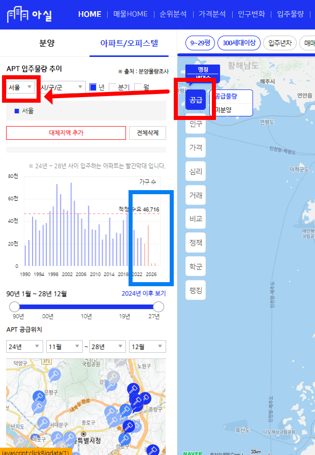Click the 연평도 label on the map

(267, 122)
